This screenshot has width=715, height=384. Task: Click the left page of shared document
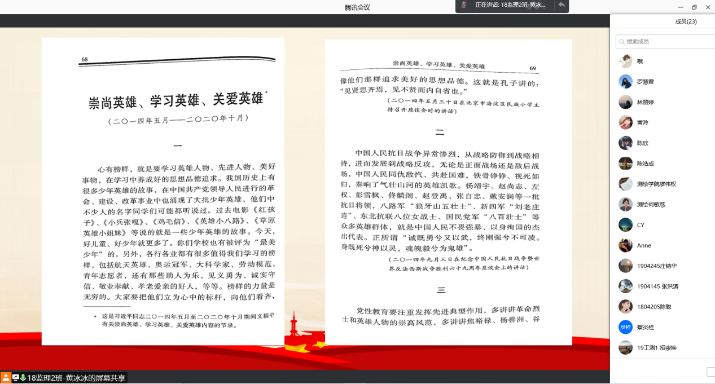point(163,192)
